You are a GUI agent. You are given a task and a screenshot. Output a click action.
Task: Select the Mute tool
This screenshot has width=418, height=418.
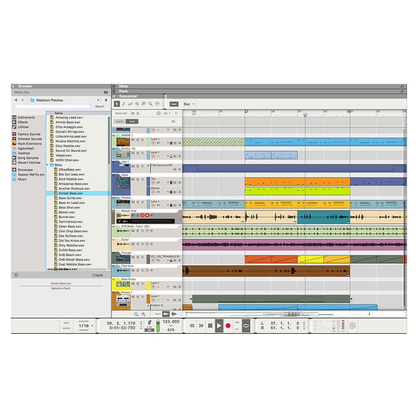144,104
